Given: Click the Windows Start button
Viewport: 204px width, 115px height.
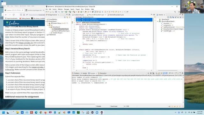Looking at the screenshot, I should 4,112.
